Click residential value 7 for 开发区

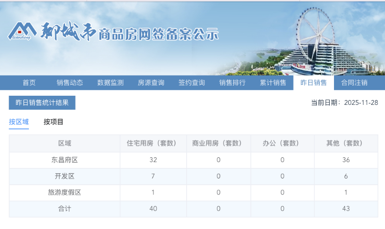(153, 176)
